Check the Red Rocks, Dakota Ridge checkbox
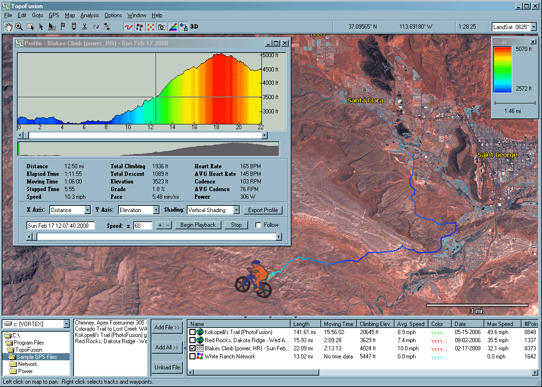This screenshot has width=542, height=387. click(x=193, y=340)
